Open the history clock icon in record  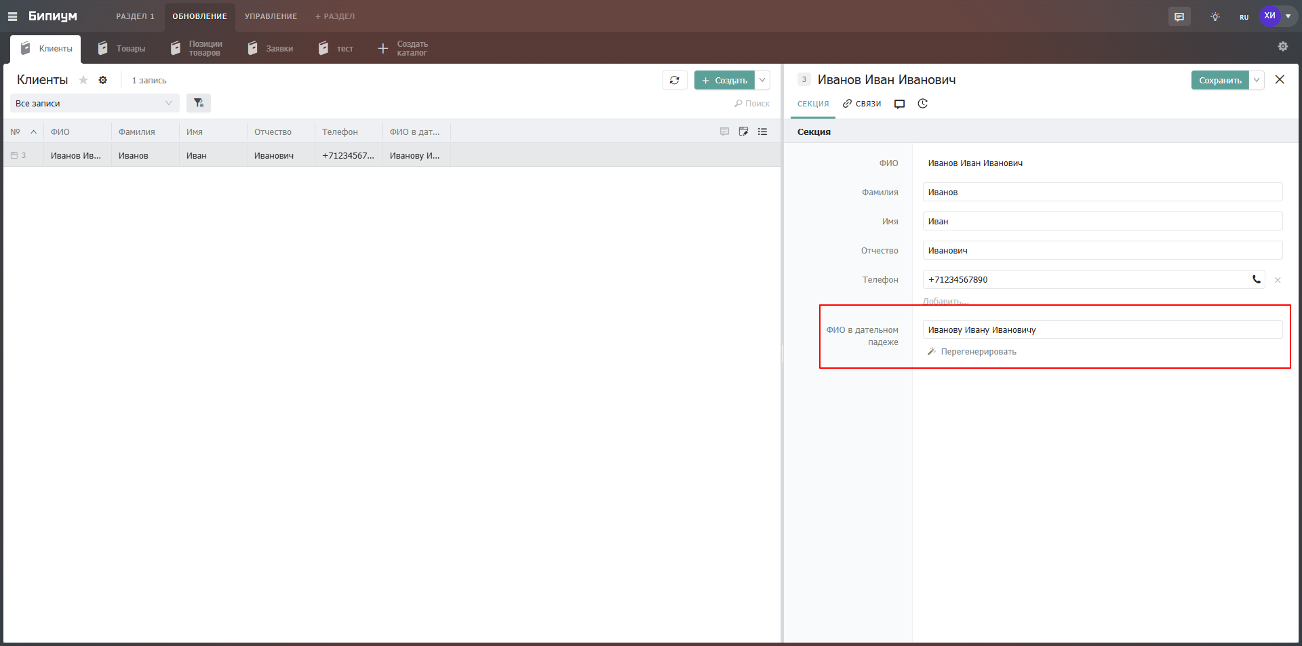pyautogui.click(x=922, y=104)
